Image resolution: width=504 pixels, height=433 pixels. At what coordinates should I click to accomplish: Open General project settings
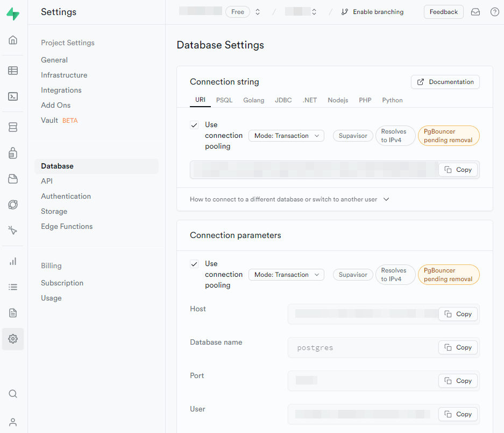[x=54, y=60]
